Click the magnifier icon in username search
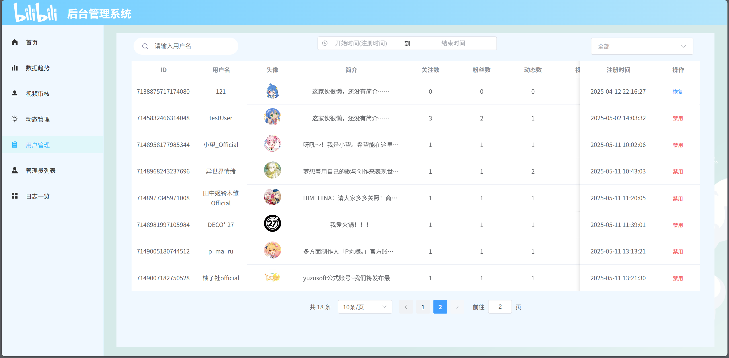The width and height of the screenshot is (729, 358). click(145, 46)
